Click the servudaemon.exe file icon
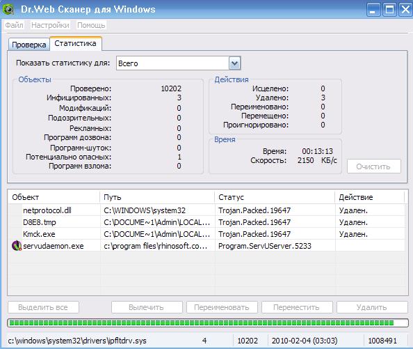This screenshot has width=413, height=349. (x=17, y=246)
